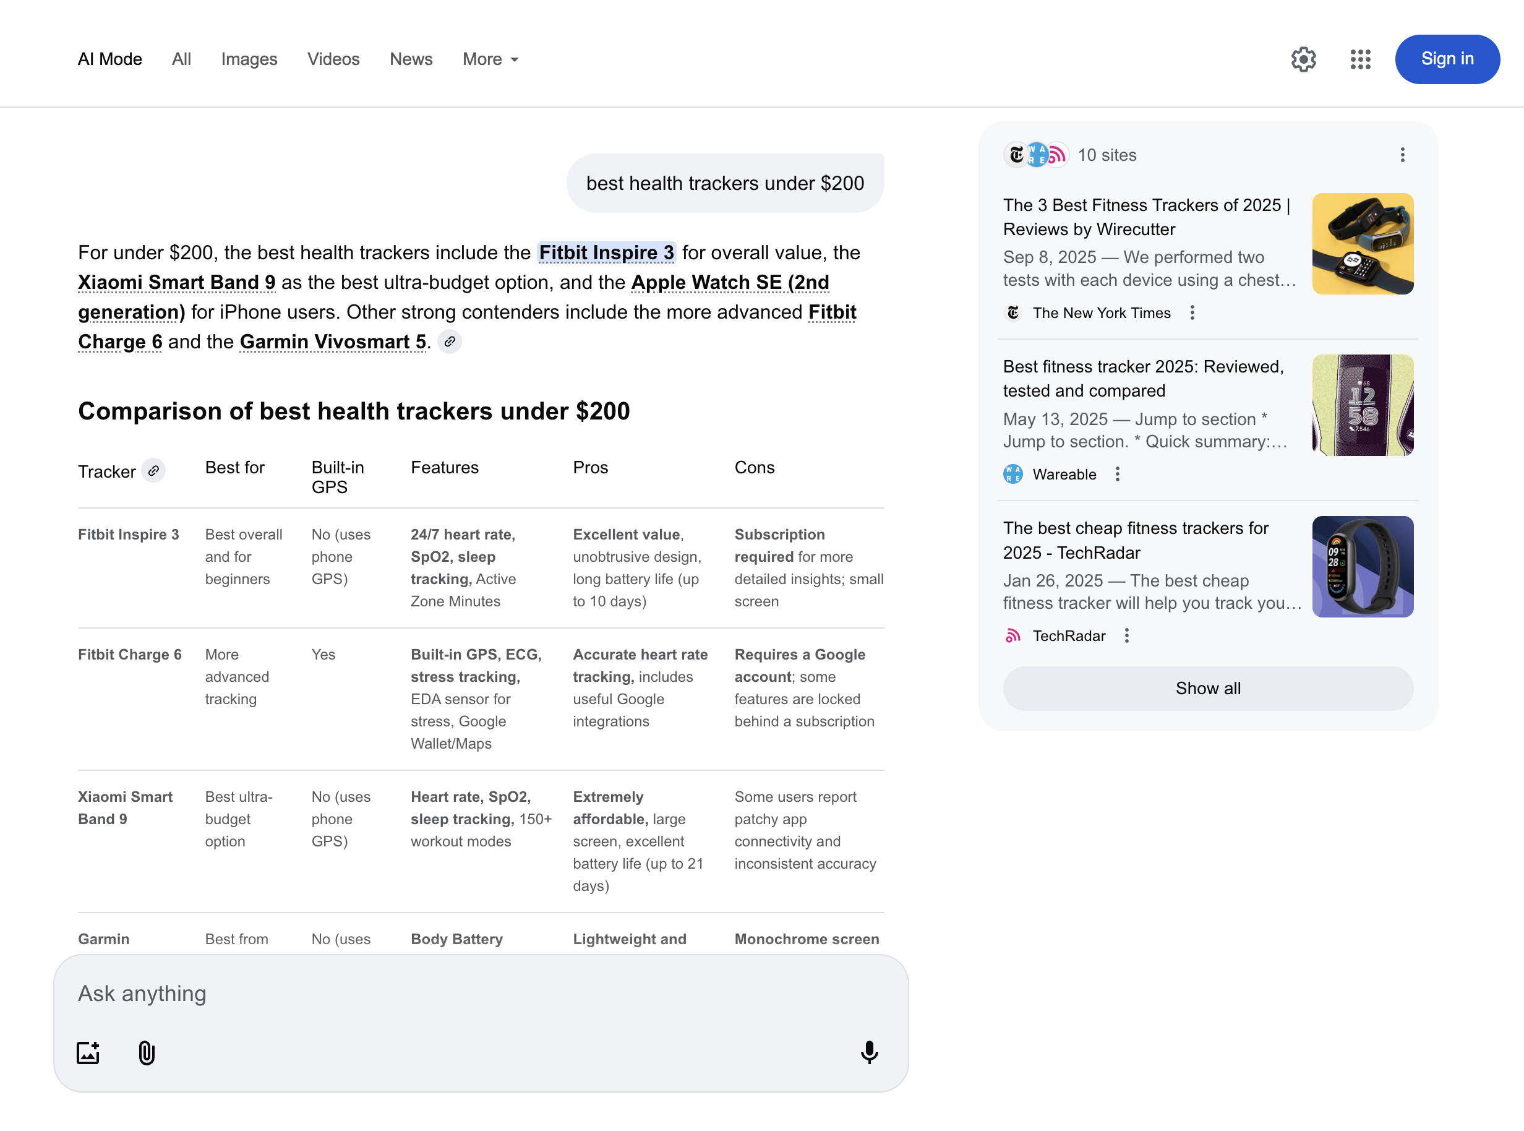Open options menu for Wareable source
The image size is (1524, 1131).
point(1118,475)
